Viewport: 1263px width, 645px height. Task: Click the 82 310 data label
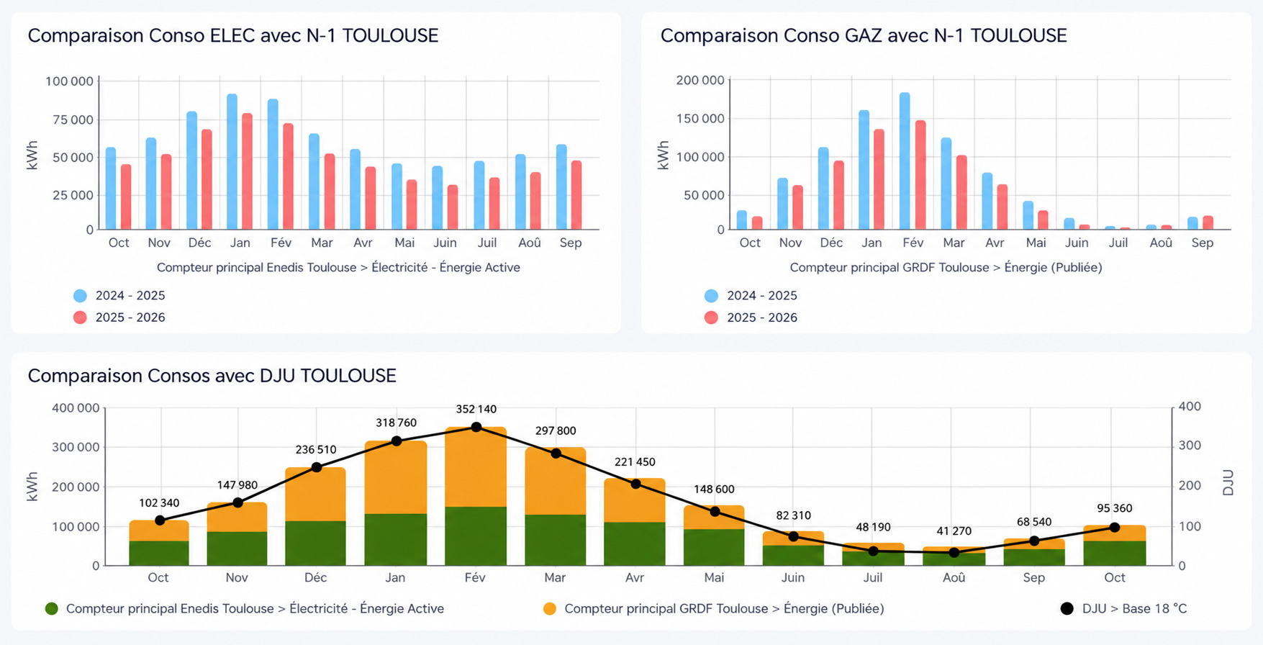(x=794, y=515)
